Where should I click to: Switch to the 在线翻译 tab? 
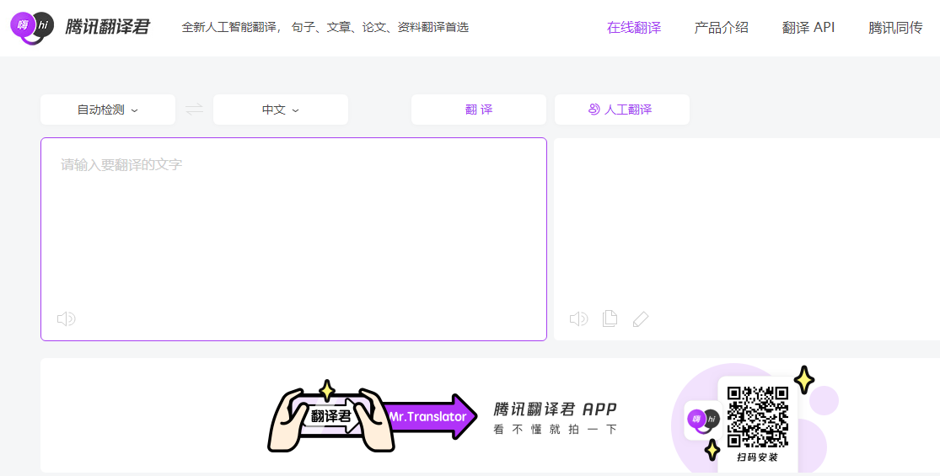coord(634,28)
